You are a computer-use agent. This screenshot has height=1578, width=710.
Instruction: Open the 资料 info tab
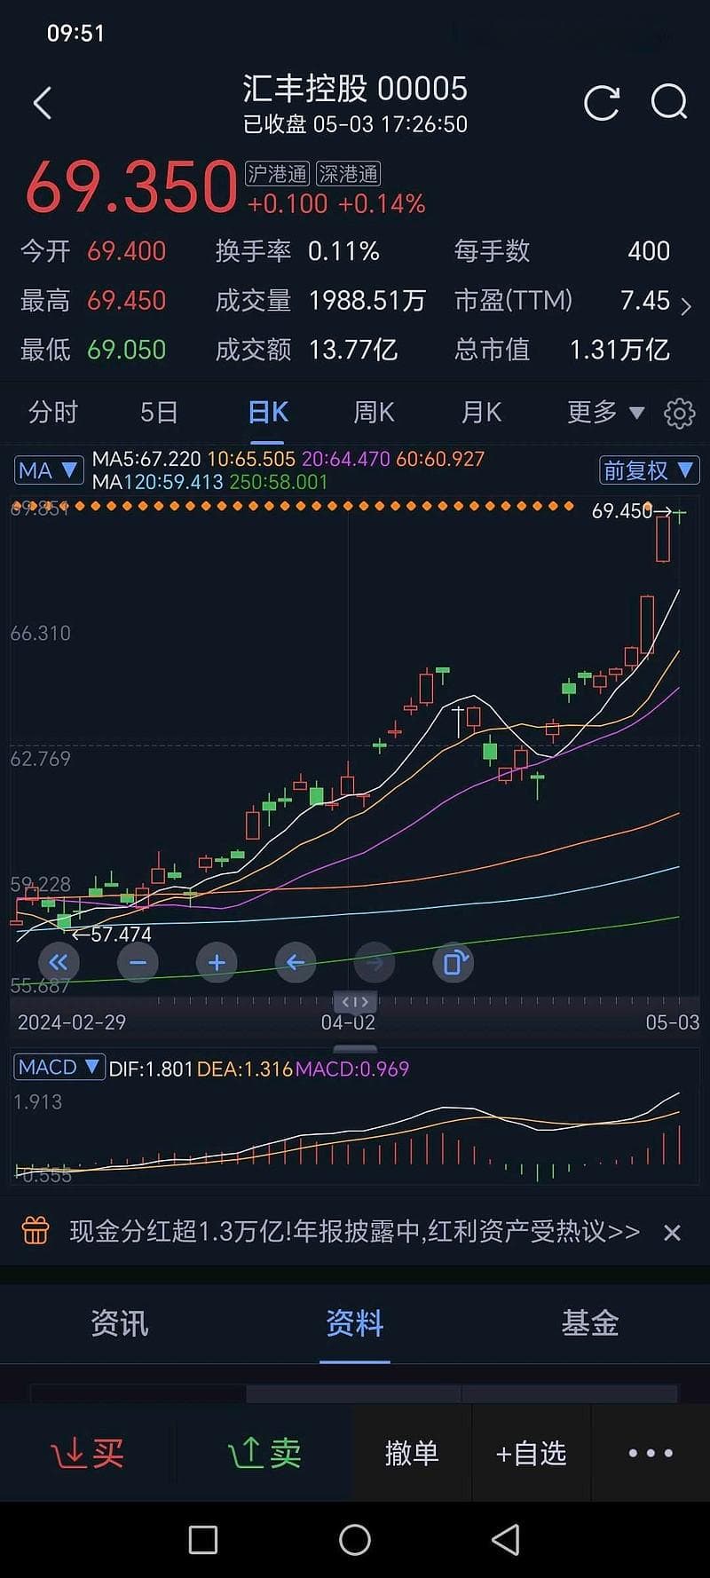click(x=355, y=1323)
